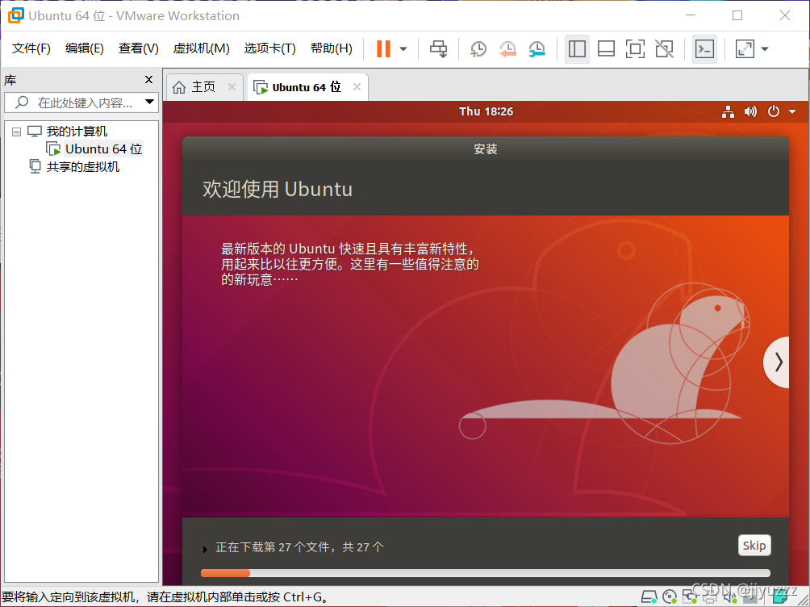This screenshot has height=607, width=810.
Task: Send Ctrl+Alt+Del to the virtual machine
Action: pos(439,48)
